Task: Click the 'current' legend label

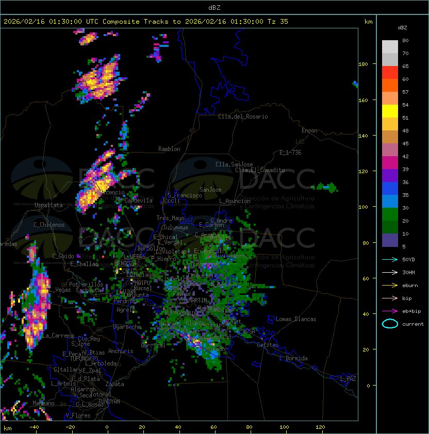Action: coord(413,324)
